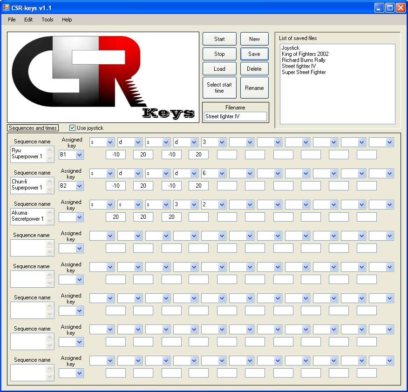The image size is (408, 392).
Task: Open the Tools menu
Action: [x=48, y=20]
